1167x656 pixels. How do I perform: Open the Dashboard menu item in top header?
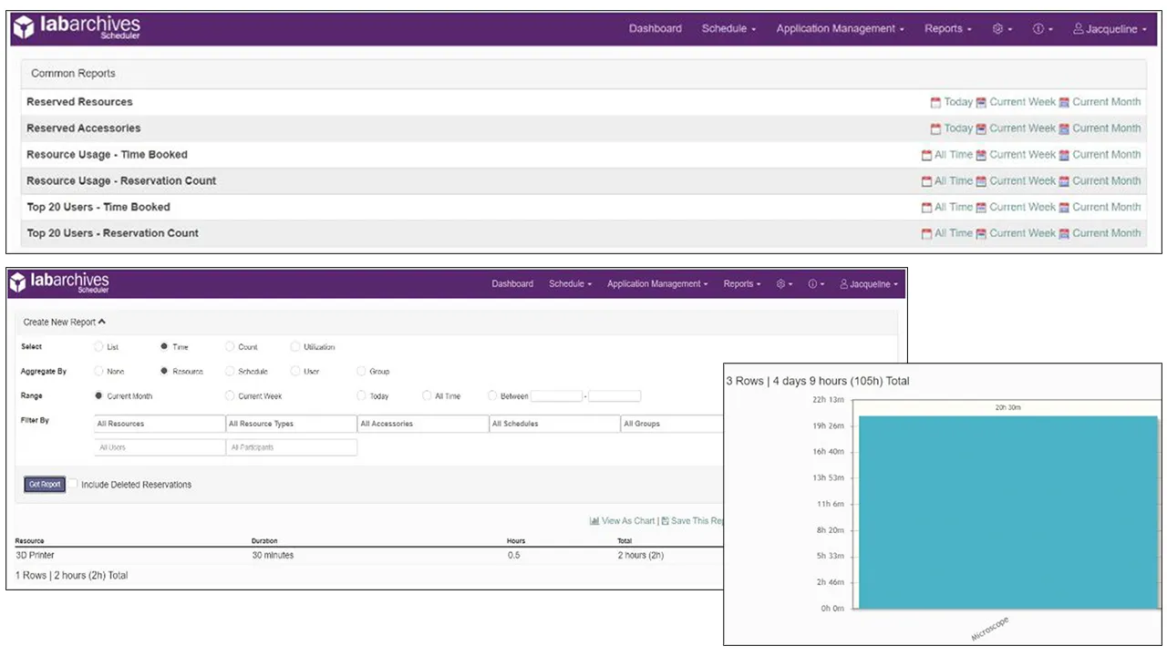click(x=655, y=29)
